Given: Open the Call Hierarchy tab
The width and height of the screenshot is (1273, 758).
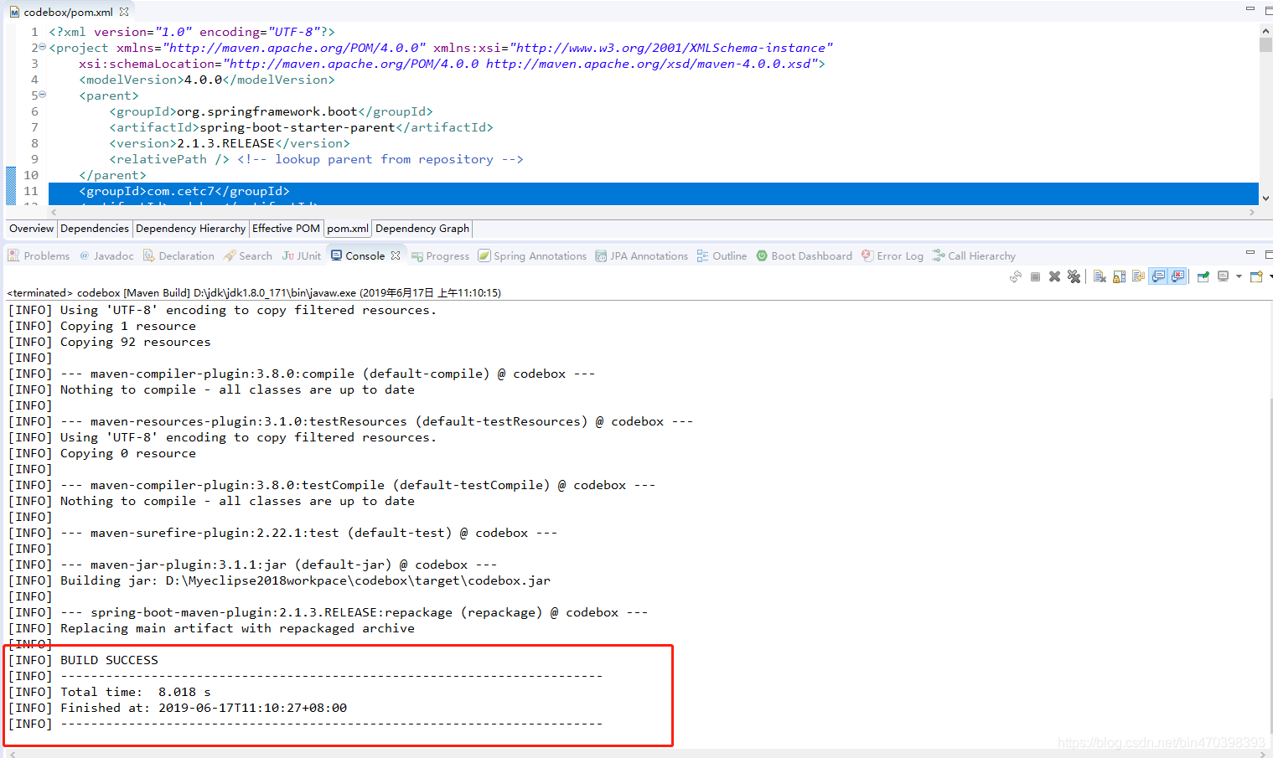Looking at the screenshot, I should pos(974,256).
